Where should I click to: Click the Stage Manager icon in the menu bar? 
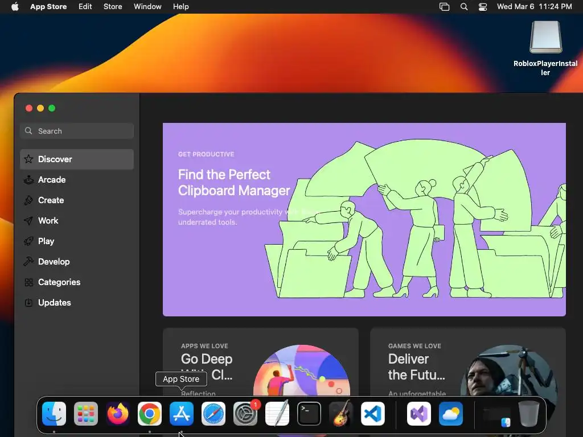(444, 7)
